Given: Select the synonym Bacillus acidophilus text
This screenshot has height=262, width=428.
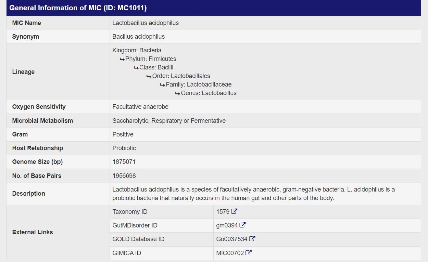Looking at the screenshot, I should click(x=139, y=37).
